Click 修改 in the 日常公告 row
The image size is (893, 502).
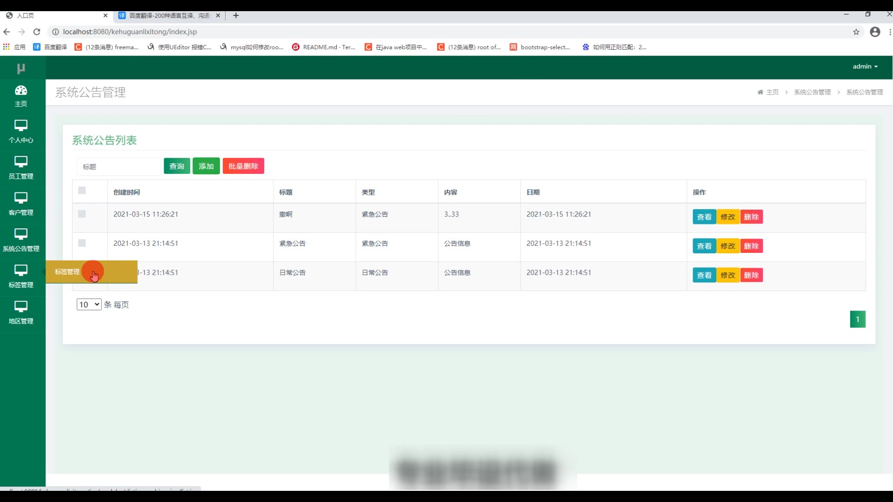pyautogui.click(x=728, y=275)
